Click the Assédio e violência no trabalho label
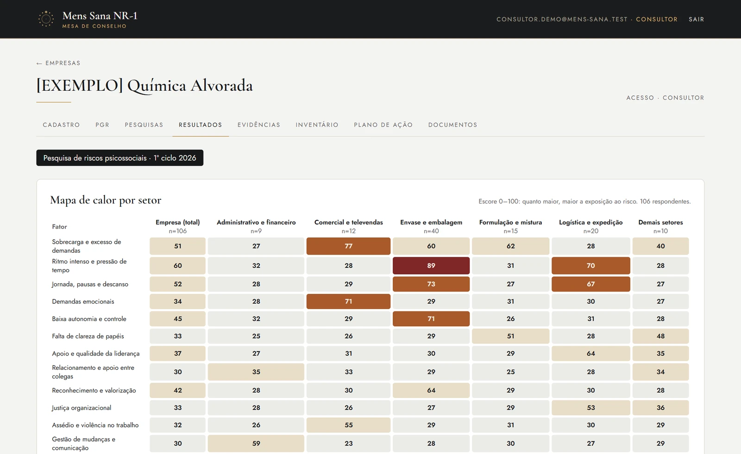The width and height of the screenshot is (741, 454). point(95,425)
